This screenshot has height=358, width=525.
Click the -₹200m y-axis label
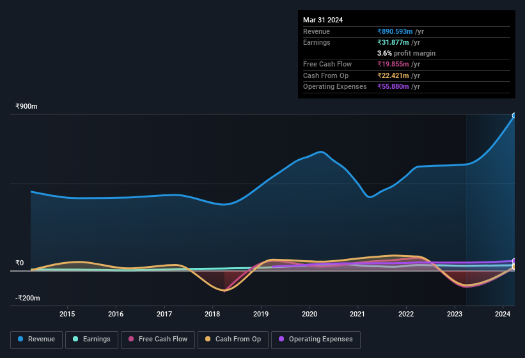tap(27, 298)
